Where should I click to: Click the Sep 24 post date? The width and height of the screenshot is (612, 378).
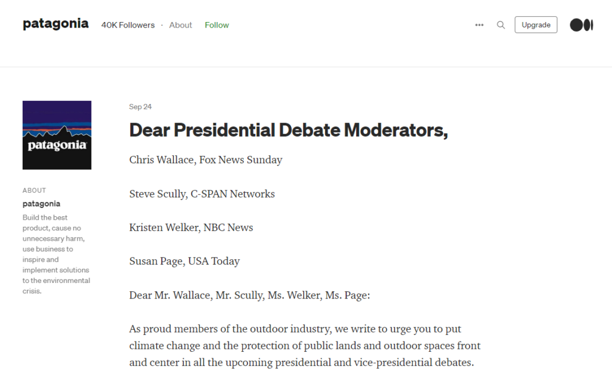click(x=140, y=106)
